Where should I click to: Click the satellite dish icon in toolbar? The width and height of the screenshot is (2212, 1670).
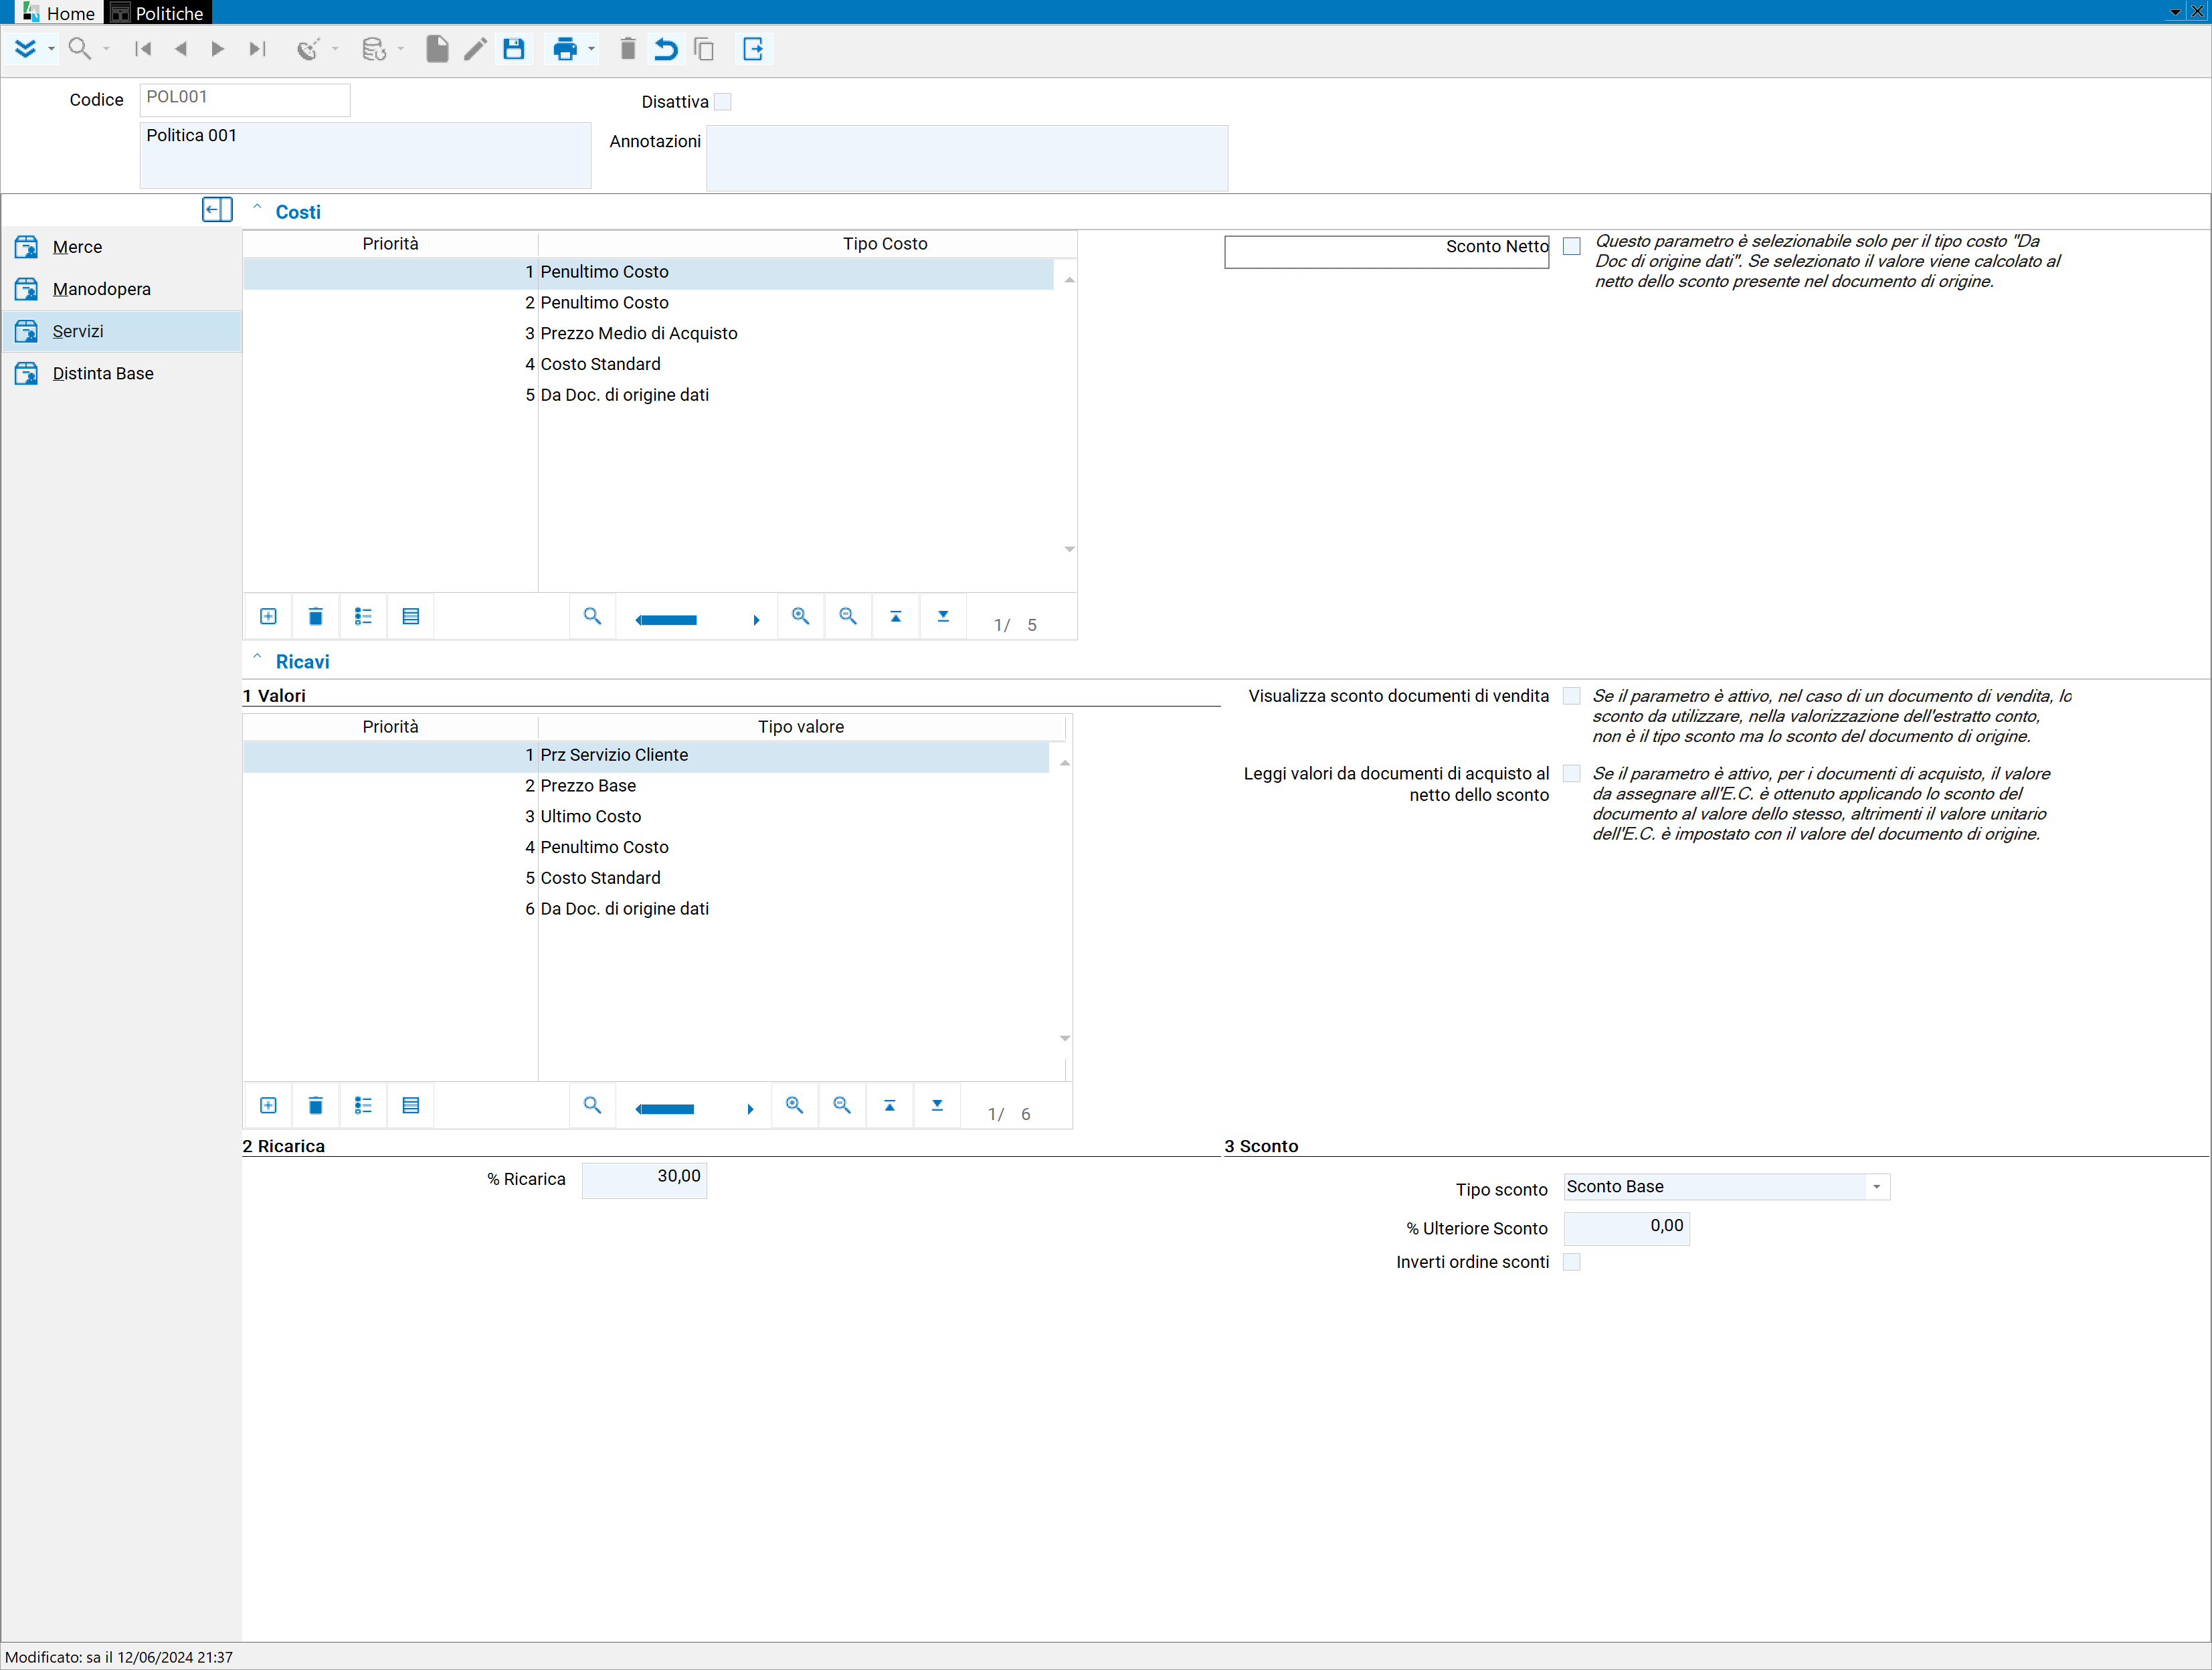coord(309,49)
